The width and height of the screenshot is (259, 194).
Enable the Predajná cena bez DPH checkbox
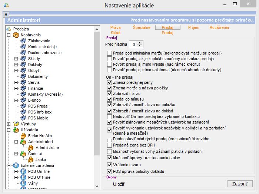pos(109,145)
